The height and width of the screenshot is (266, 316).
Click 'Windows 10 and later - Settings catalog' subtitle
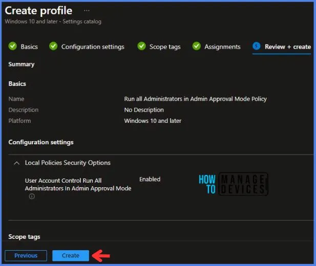[x=53, y=21]
